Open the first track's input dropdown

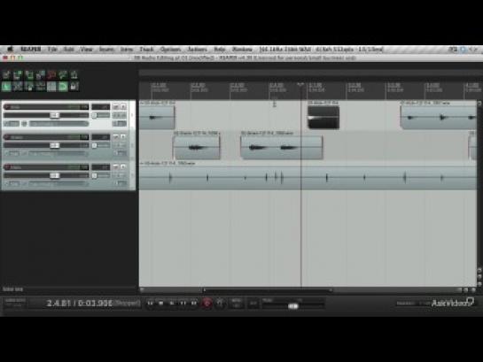click(59, 124)
